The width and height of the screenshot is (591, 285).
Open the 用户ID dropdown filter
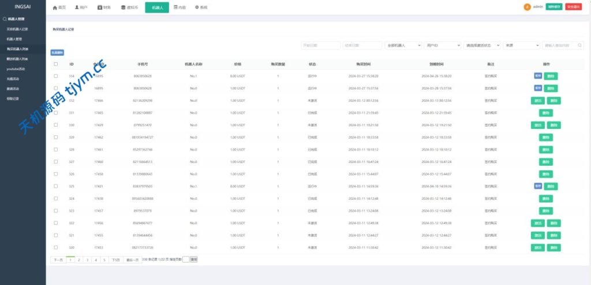click(443, 45)
